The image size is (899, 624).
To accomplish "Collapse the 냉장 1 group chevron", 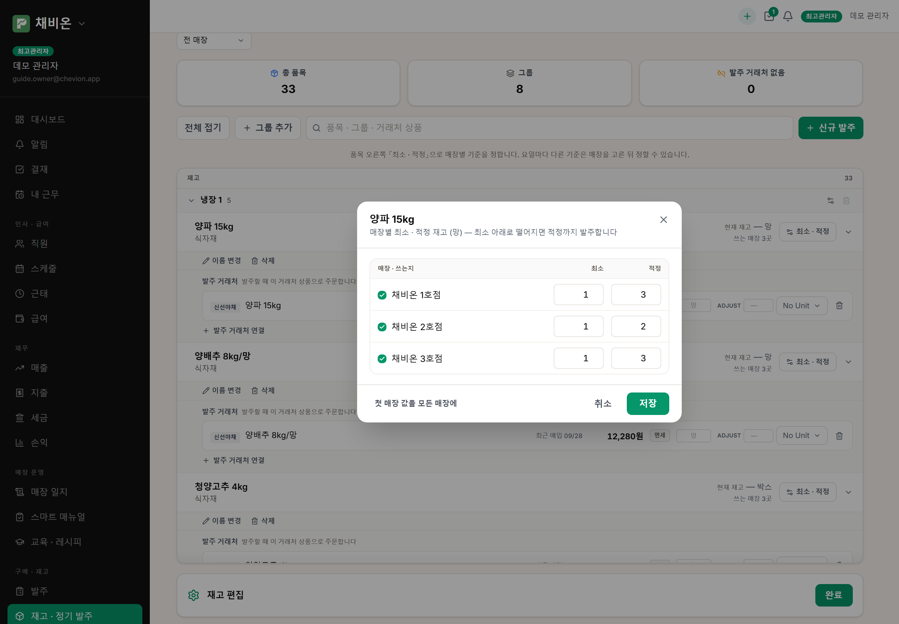I will [191, 201].
